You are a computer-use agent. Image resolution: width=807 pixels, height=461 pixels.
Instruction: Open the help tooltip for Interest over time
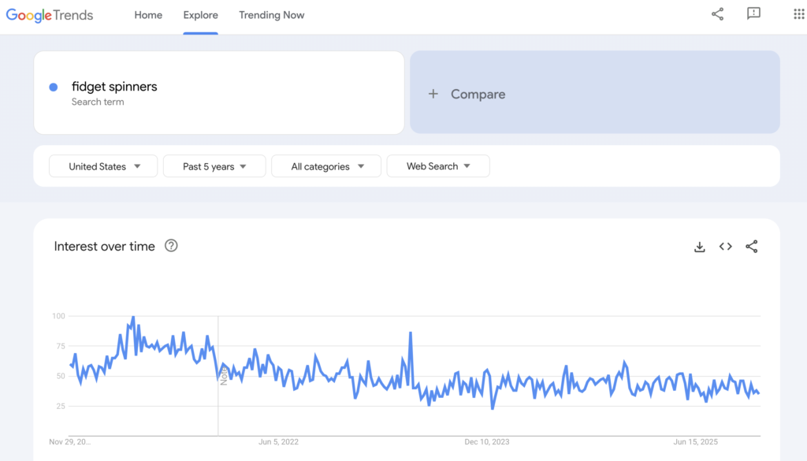(x=172, y=246)
